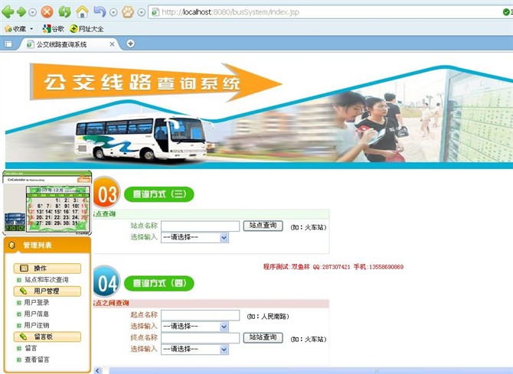Open 用户登录 in the sidebar
The height and width of the screenshot is (374, 513).
click(36, 303)
